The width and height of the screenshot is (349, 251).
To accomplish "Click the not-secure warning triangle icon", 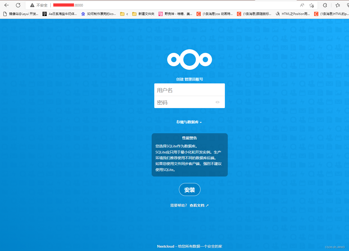I will click(x=32, y=5).
